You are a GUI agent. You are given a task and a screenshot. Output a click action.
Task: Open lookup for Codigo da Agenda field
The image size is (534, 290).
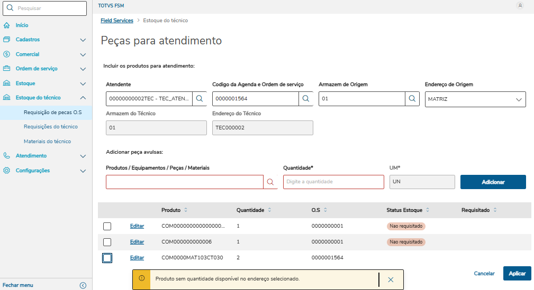click(x=306, y=99)
